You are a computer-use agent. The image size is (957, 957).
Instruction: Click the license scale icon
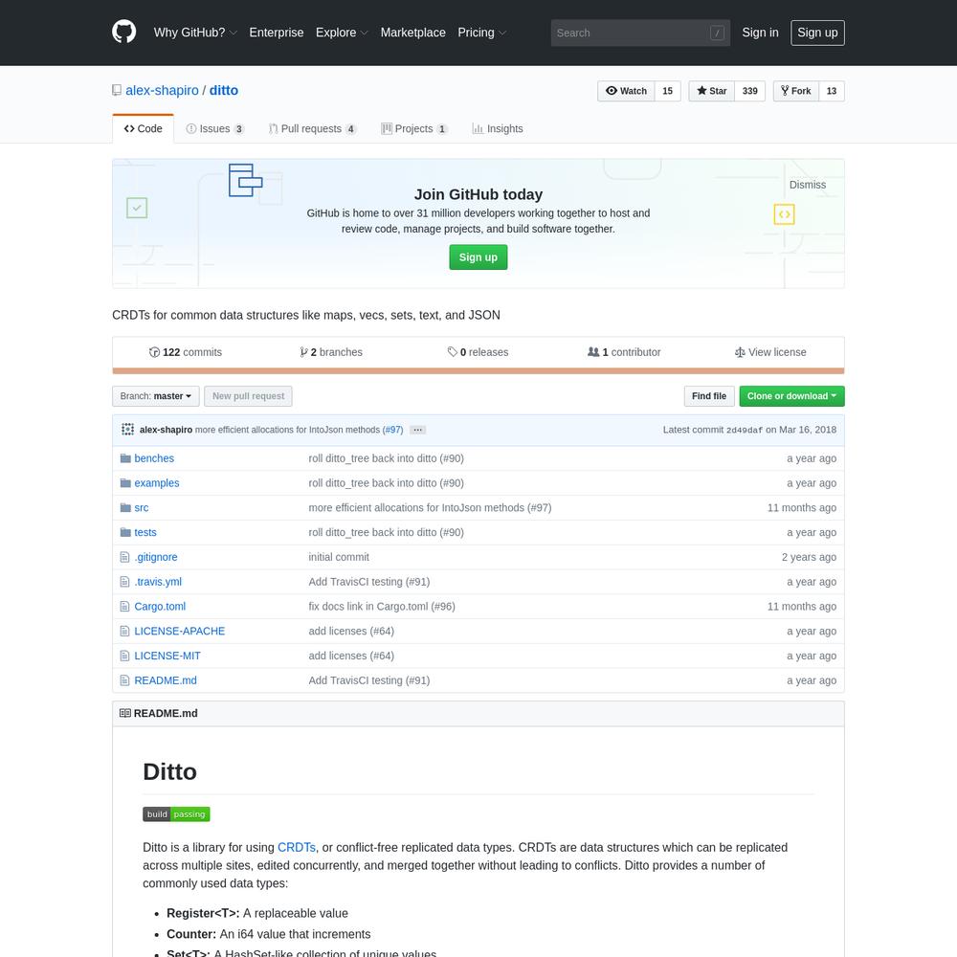tap(740, 352)
